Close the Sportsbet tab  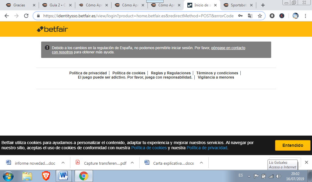coord(251,5)
